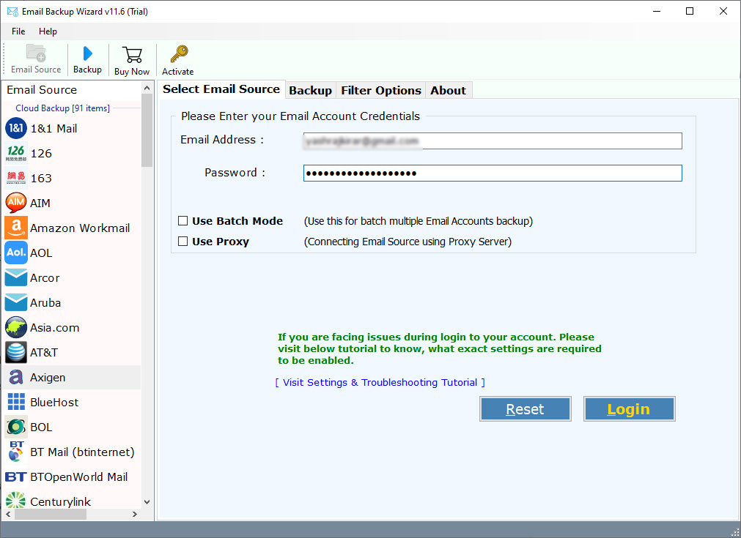This screenshot has width=741, height=538.
Task: Open the Filter Options tab
Action: (381, 90)
